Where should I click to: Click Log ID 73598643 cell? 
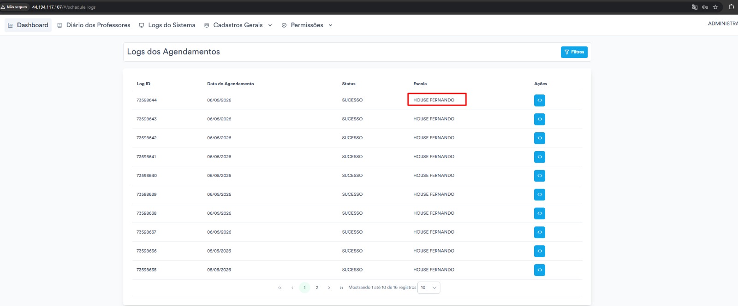point(147,119)
